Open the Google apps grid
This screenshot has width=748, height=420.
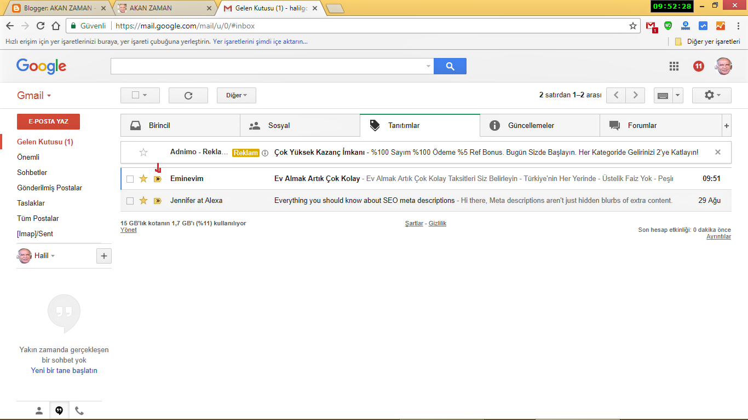(x=674, y=66)
